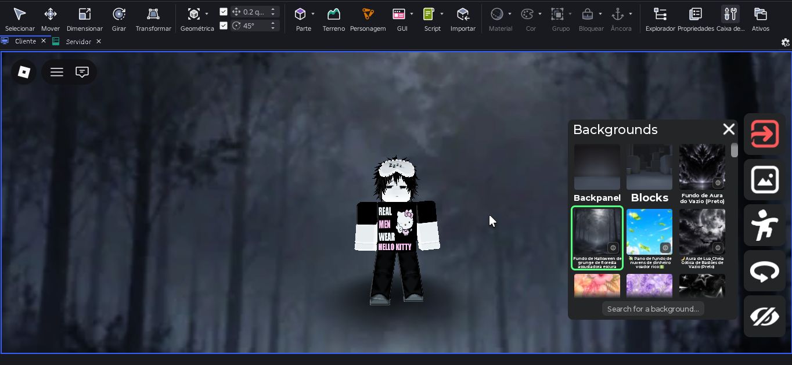Image resolution: width=792 pixels, height=365 pixels.
Task: Expand the Parte dropdown arrow
Action: [x=313, y=14]
